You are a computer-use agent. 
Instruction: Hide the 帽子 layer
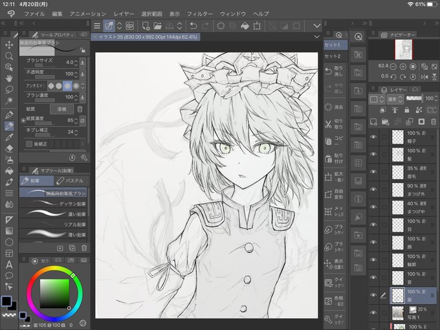point(373,137)
